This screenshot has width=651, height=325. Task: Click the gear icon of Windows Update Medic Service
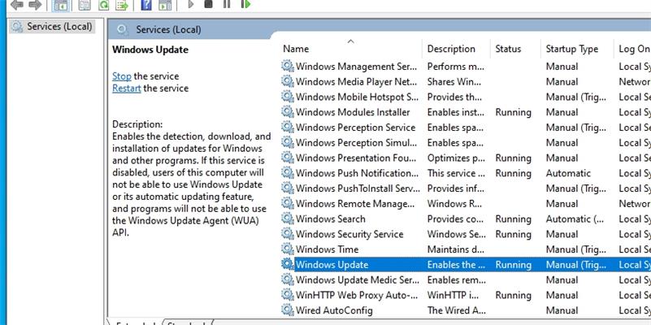coord(288,279)
